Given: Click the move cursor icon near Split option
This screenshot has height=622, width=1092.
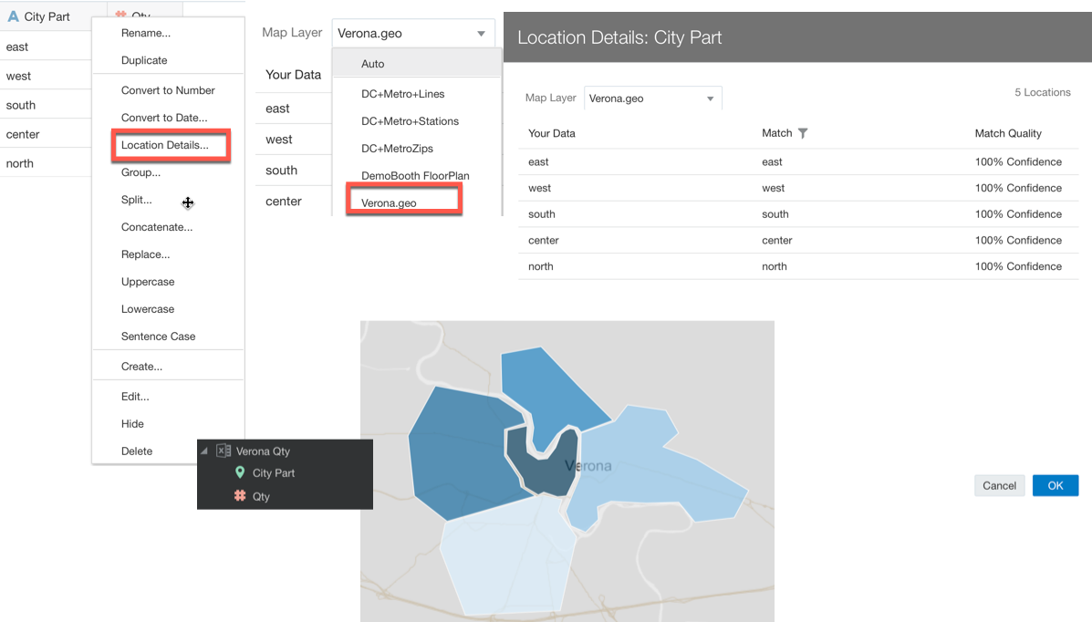Looking at the screenshot, I should [188, 202].
